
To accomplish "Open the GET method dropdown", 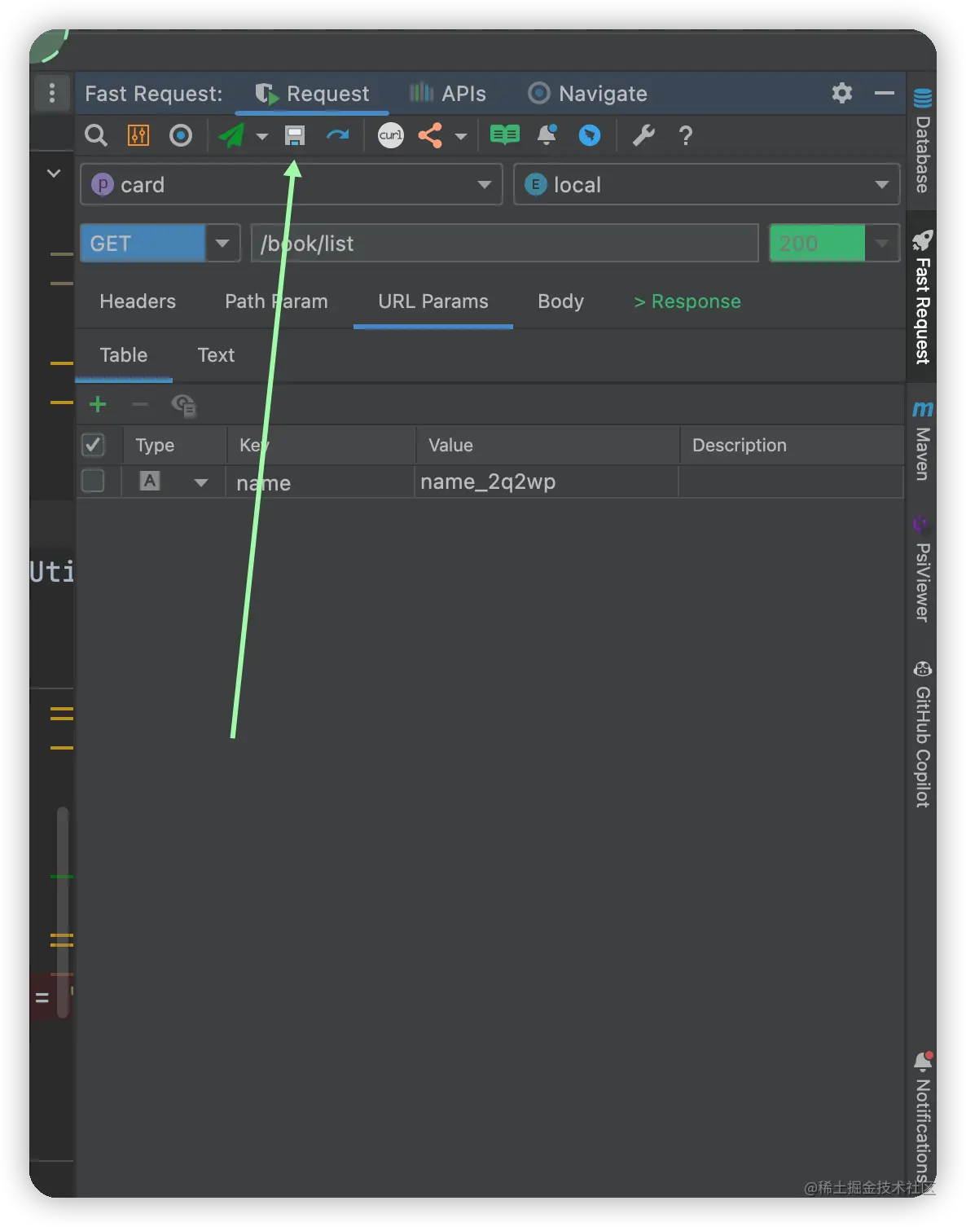I will [160, 244].
